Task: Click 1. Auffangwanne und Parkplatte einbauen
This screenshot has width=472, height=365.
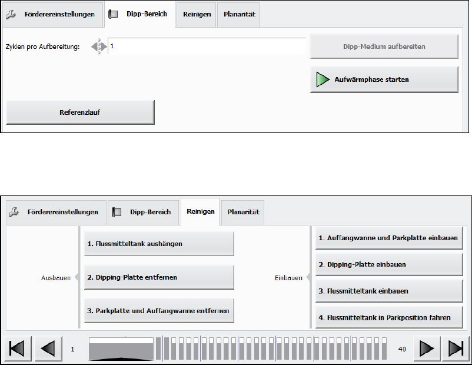Action: click(x=389, y=238)
